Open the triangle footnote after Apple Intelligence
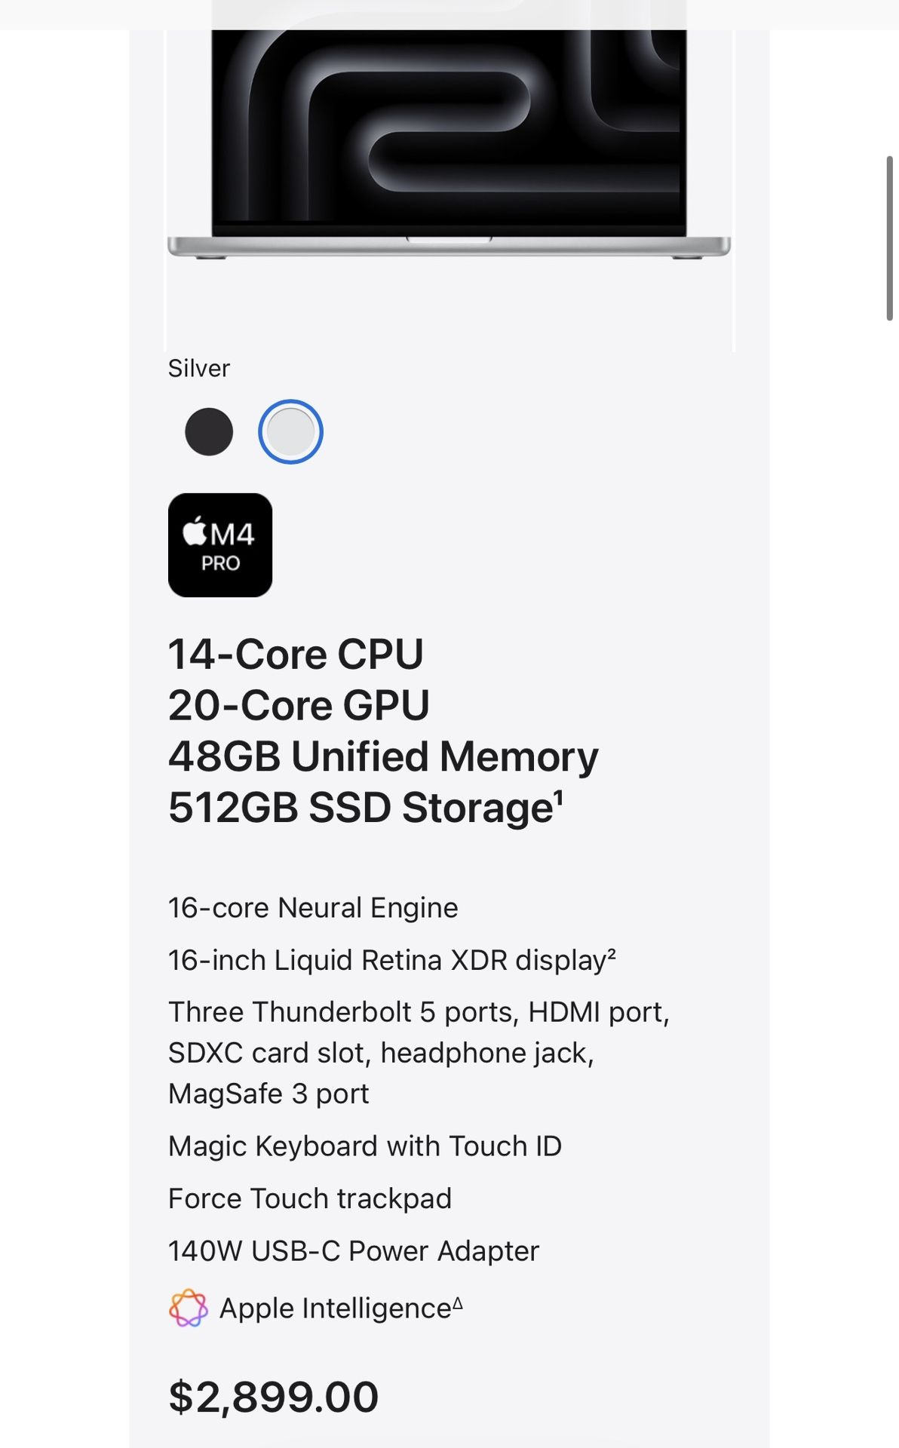Image resolution: width=899 pixels, height=1448 pixels. click(x=458, y=1303)
